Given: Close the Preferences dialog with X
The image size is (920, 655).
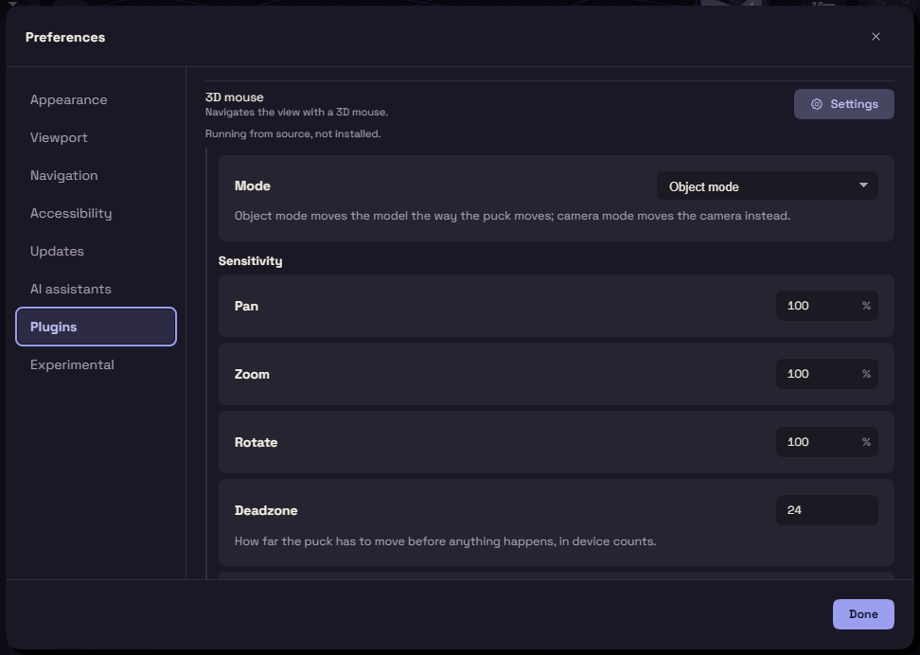Looking at the screenshot, I should pos(876,36).
